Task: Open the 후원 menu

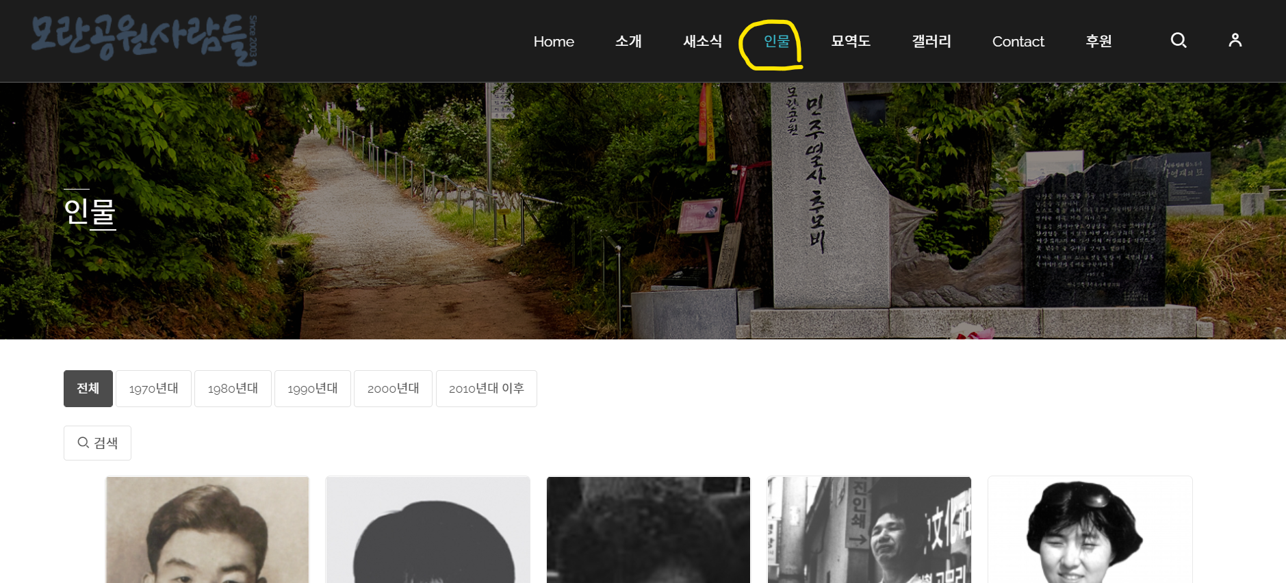Action: 1098,41
